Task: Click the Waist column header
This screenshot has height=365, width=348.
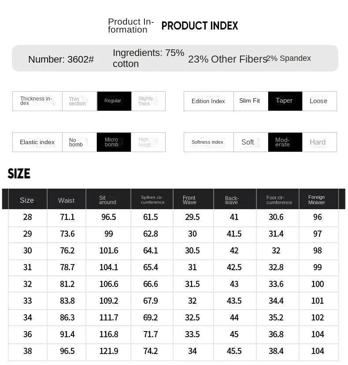Action: tap(67, 199)
